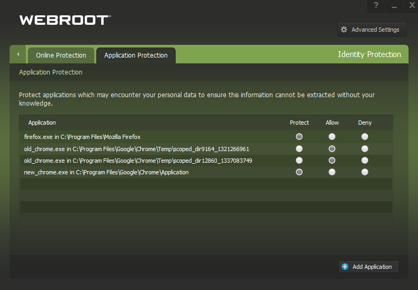Open Advanced Settings

(x=372, y=30)
